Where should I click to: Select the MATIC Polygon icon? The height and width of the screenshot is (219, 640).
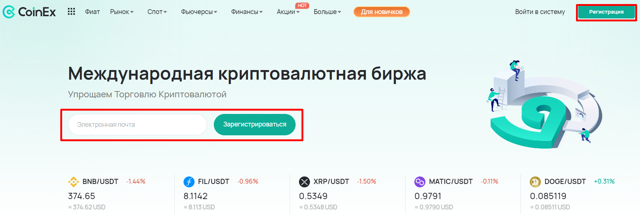click(420, 181)
